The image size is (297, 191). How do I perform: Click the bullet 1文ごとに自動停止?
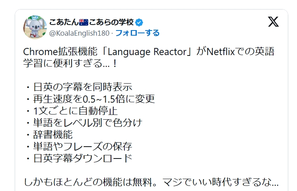[76, 111]
